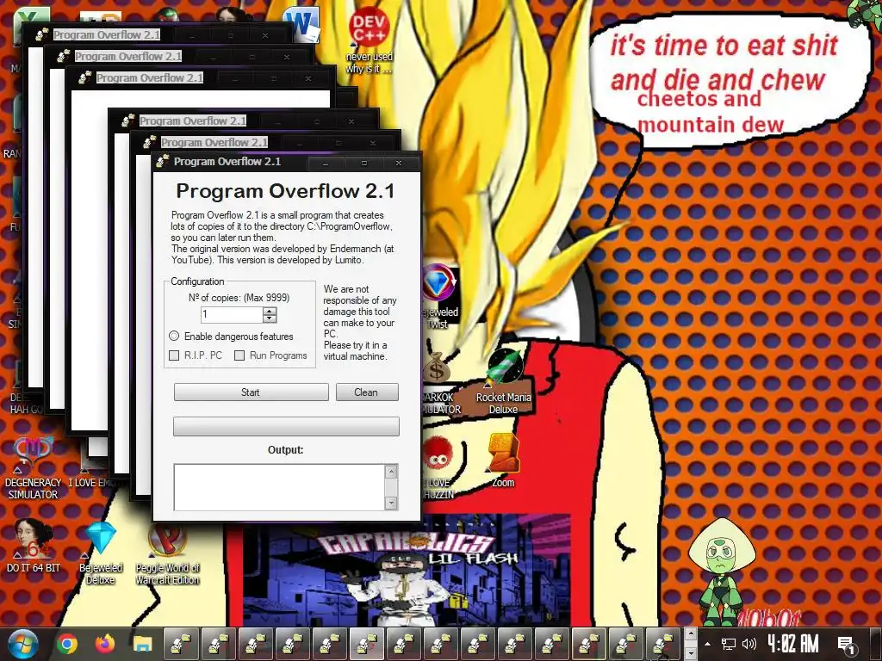The width and height of the screenshot is (882, 661).
Task: Click the front Program Overflow title bar icon
Action: coord(163,162)
